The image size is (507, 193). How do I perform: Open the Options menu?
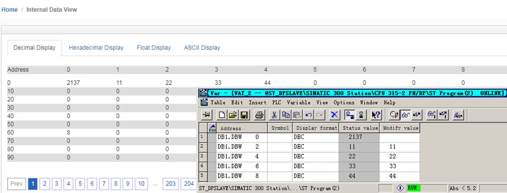(344, 103)
